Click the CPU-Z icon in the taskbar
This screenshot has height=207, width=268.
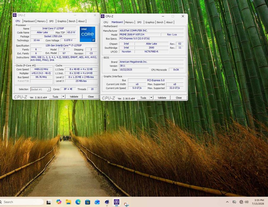coord(117,202)
